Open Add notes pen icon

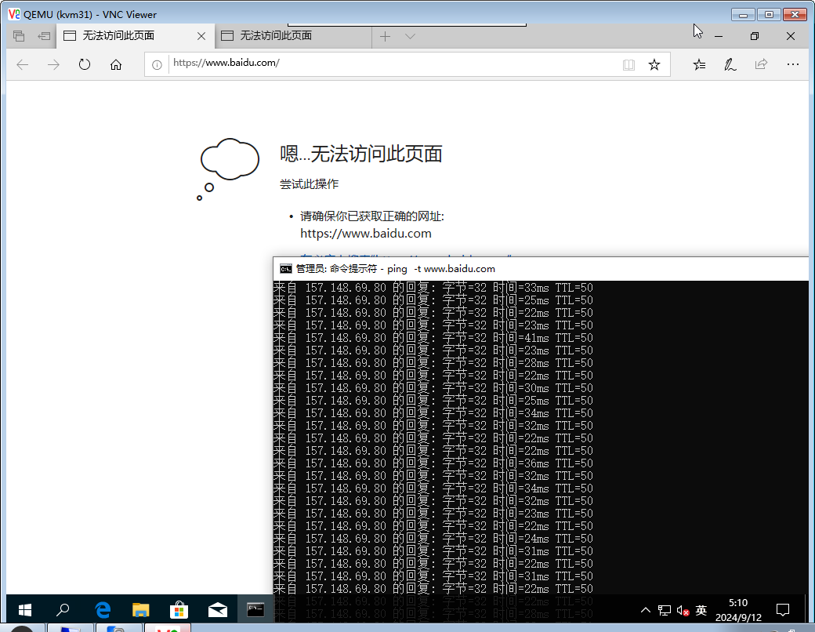pyautogui.click(x=730, y=64)
